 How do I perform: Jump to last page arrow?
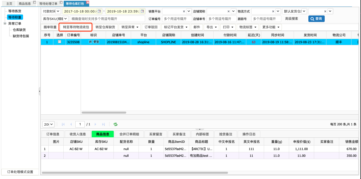[x=103, y=124]
